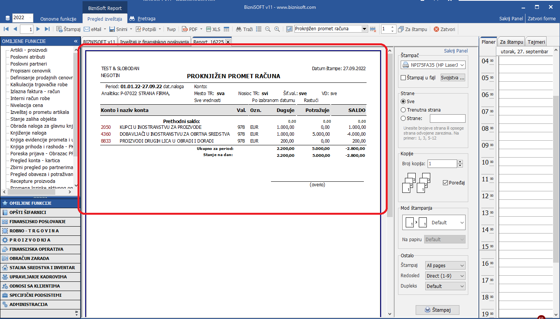Screen dimensions: 560x319
Task: Open the FINANSIJSKO POSLOVANJE module
Action: point(38,222)
